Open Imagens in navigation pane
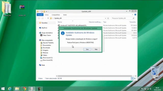Screen dimensions: 163x91 [x=45, y=50]
